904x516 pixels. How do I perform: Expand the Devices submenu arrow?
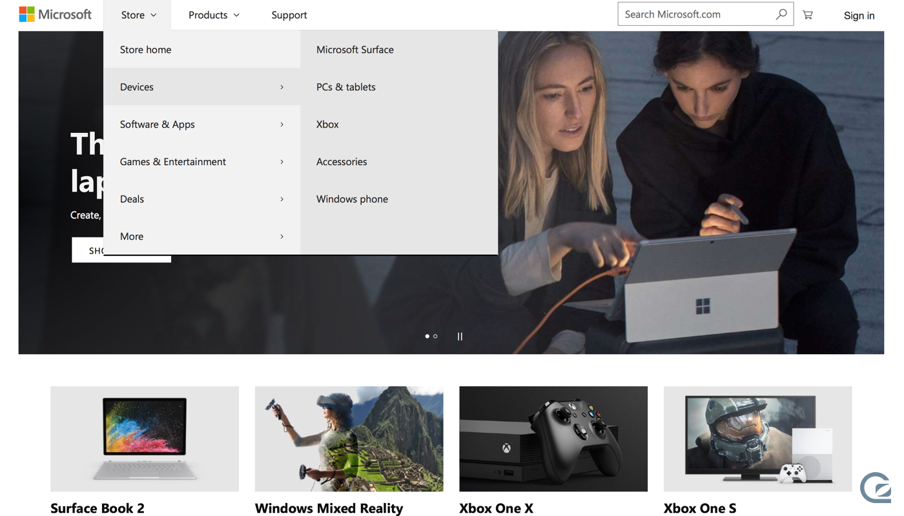tap(282, 87)
